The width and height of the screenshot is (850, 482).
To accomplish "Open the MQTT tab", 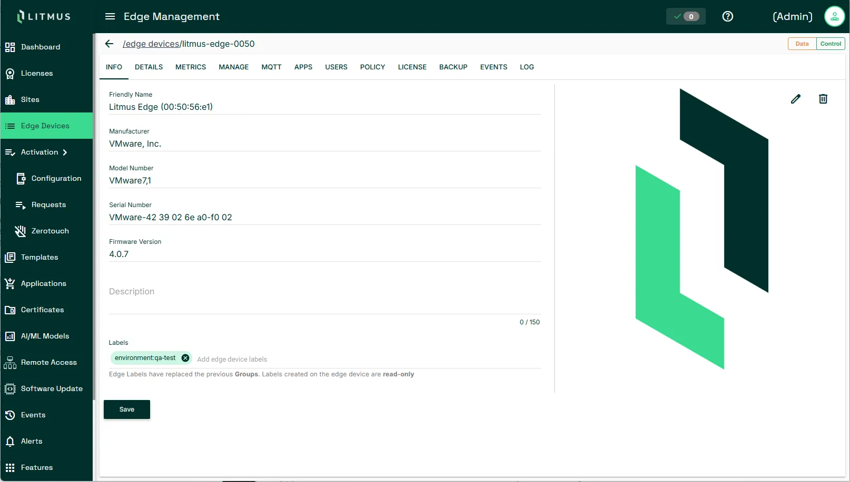I will (271, 67).
